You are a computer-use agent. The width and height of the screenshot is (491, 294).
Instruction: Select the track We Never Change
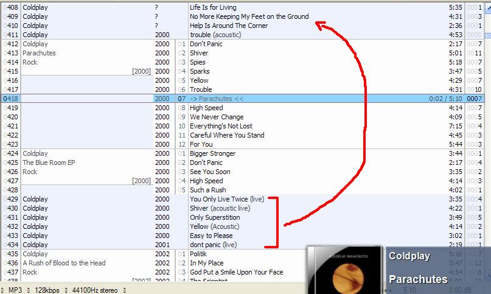(x=217, y=117)
